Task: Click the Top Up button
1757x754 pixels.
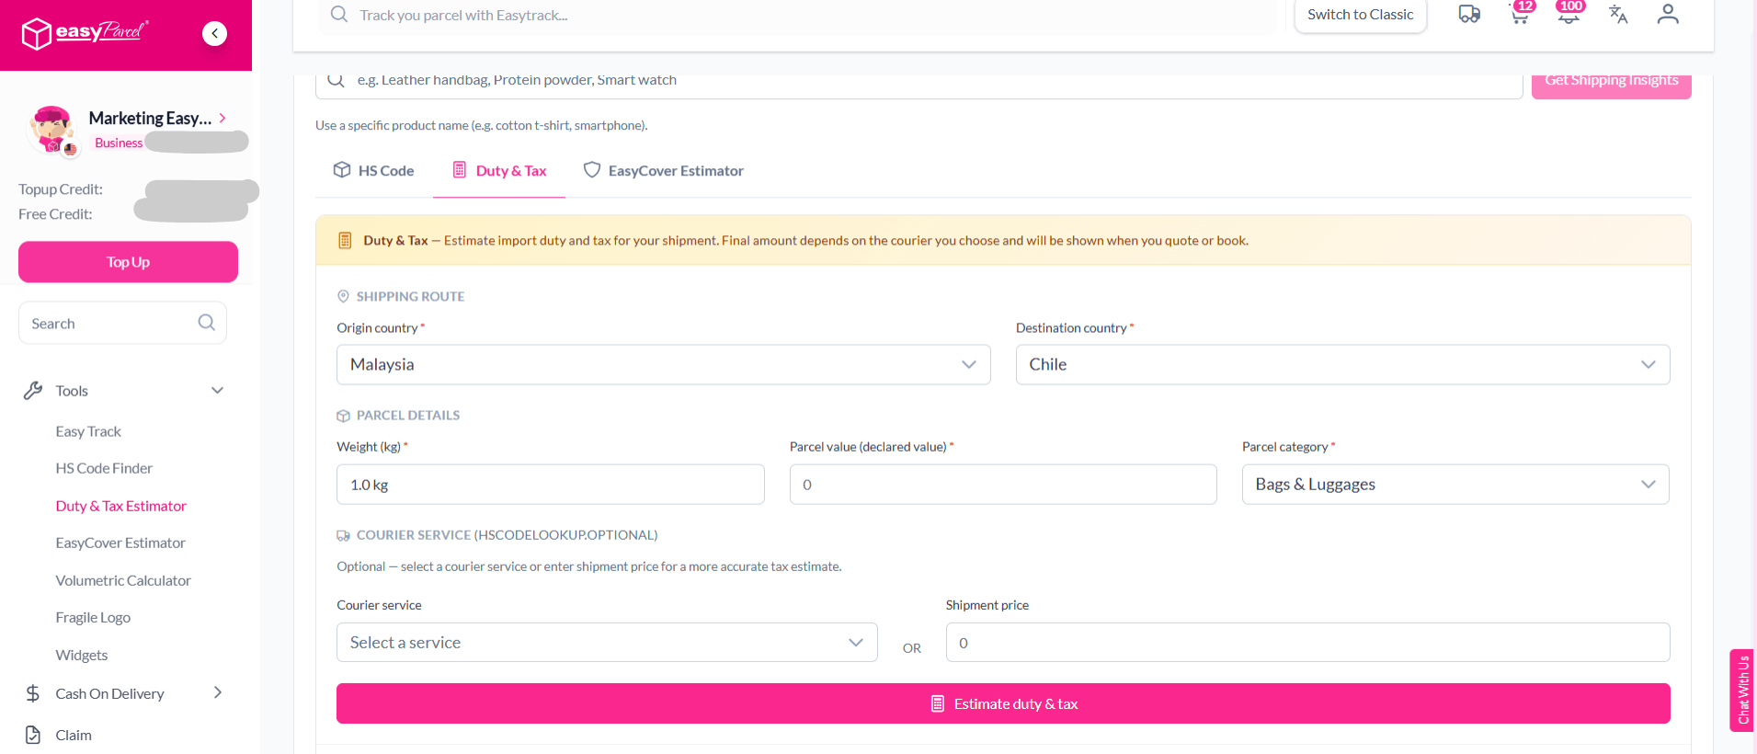Action: coord(128,262)
